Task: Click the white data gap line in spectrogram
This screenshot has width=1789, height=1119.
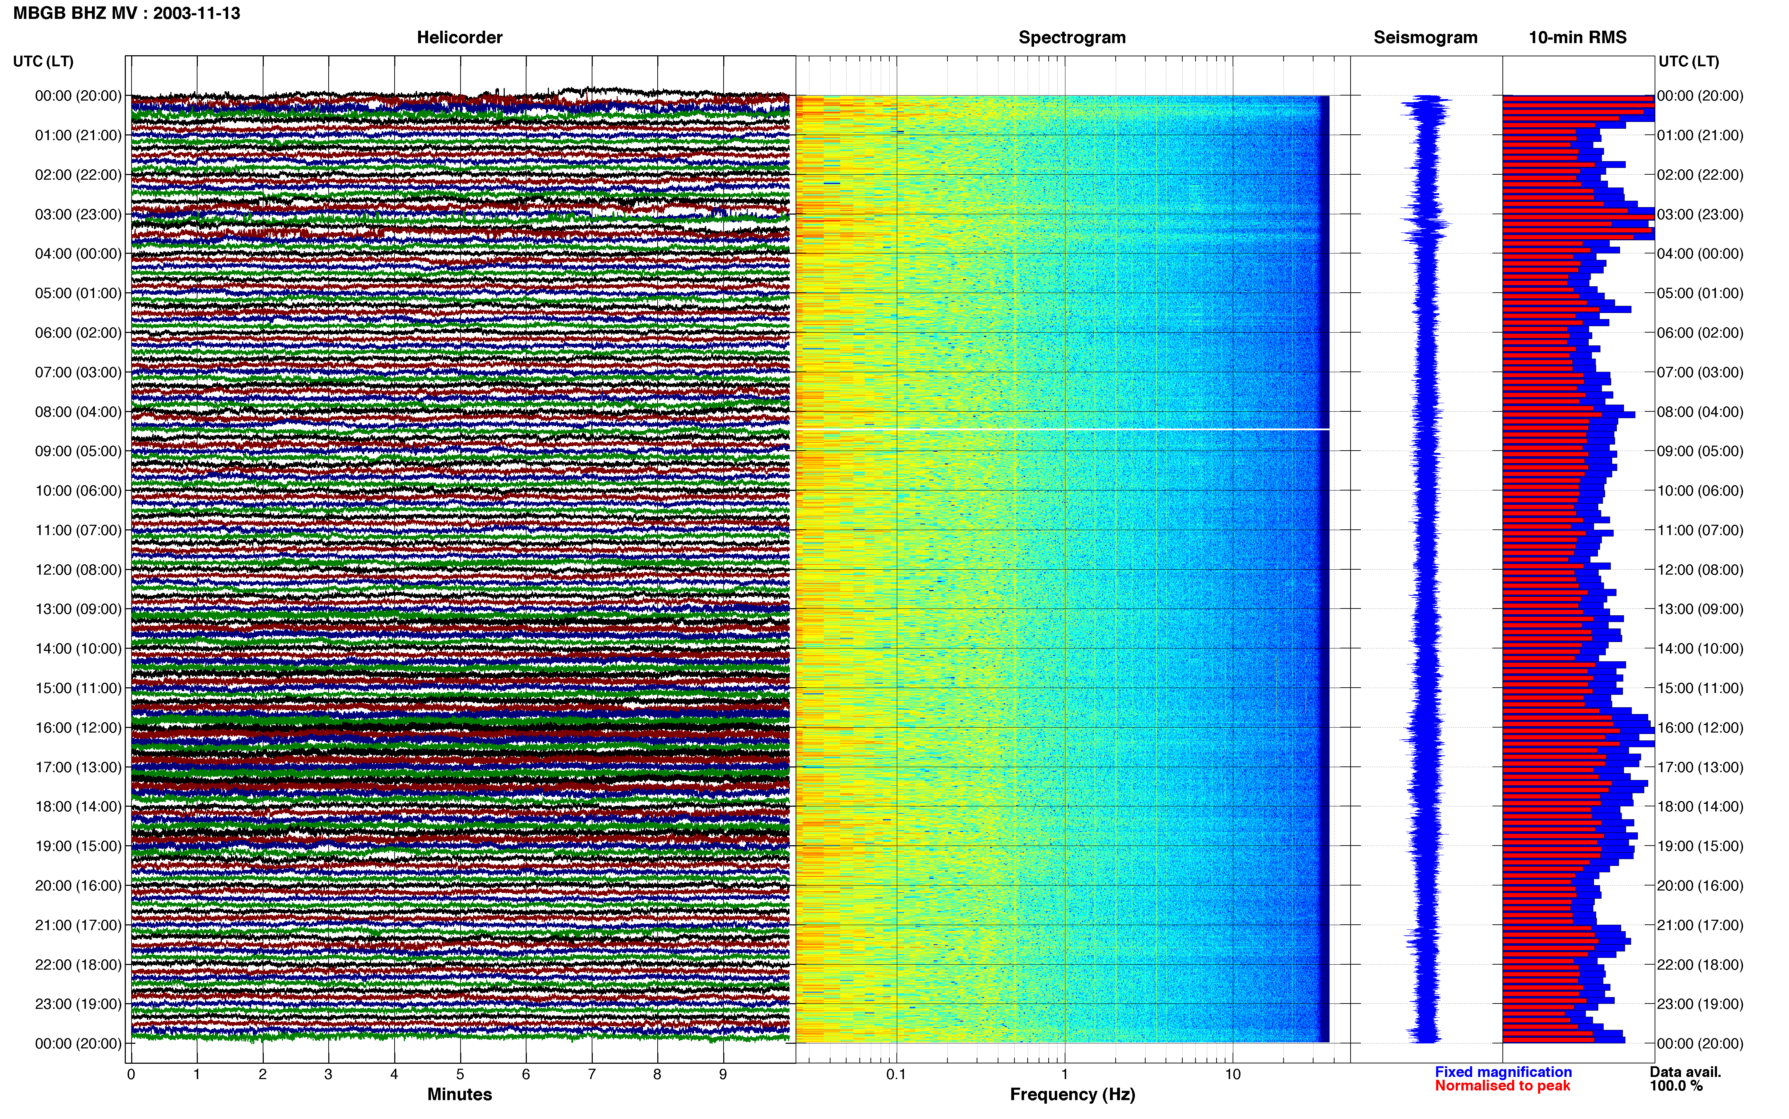Action: pos(1063,429)
